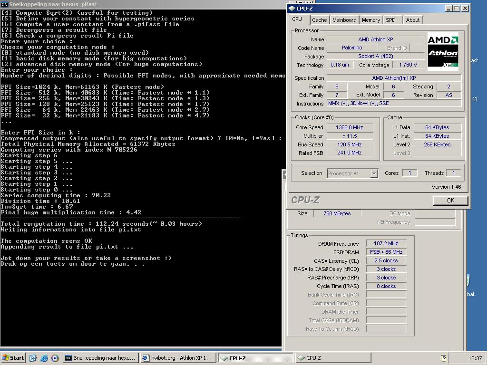Switch to hwbot.org Athlon XP taskbar button
This screenshot has height=365, width=487.
point(178,358)
